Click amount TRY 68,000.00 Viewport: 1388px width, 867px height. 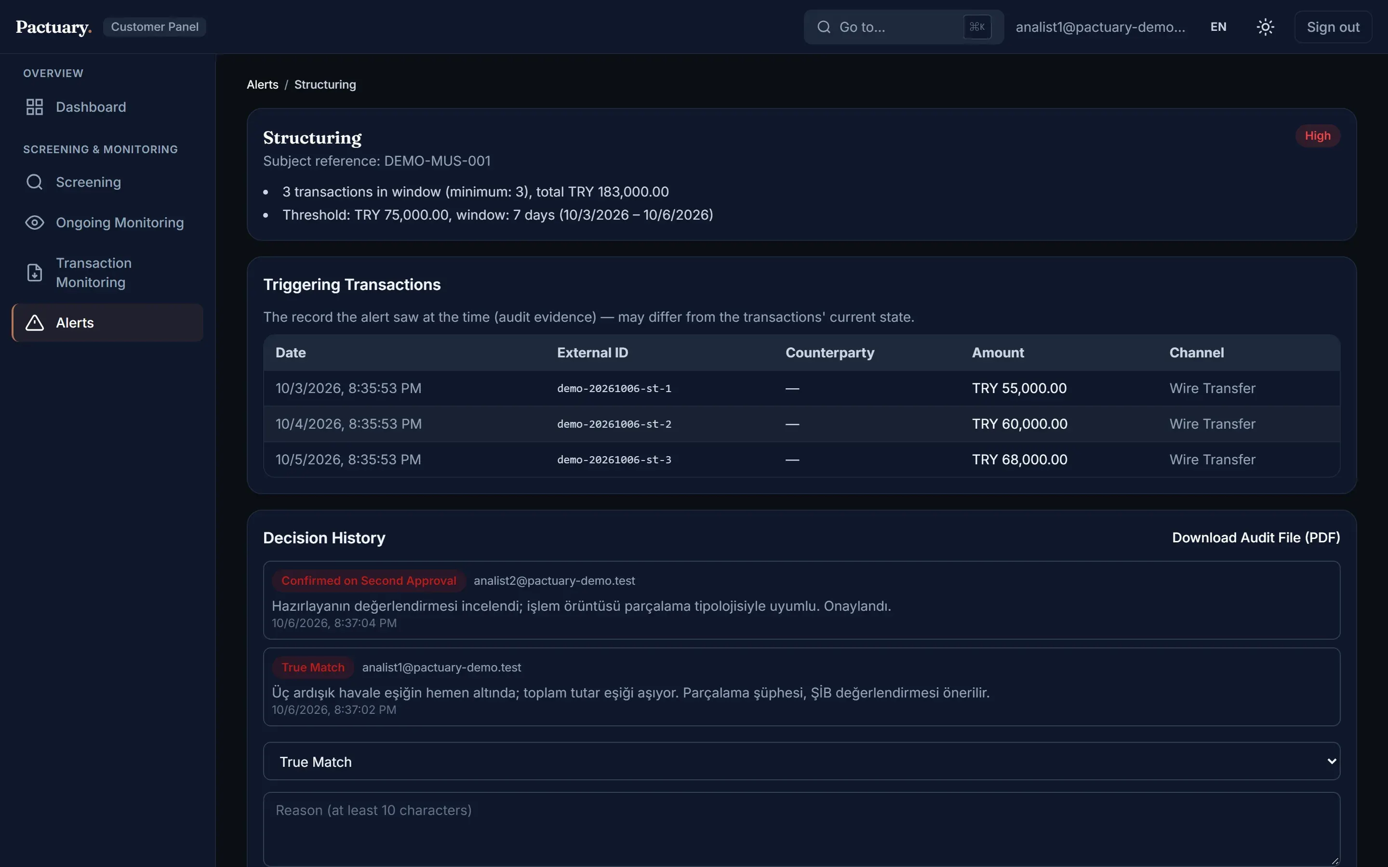(1019, 460)
